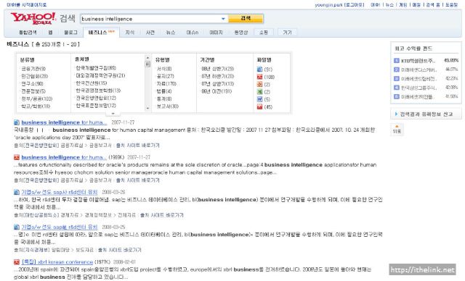The image size is (465, 281).
Task: Click rank 2 badge in fund list
Action: [397, 70]
